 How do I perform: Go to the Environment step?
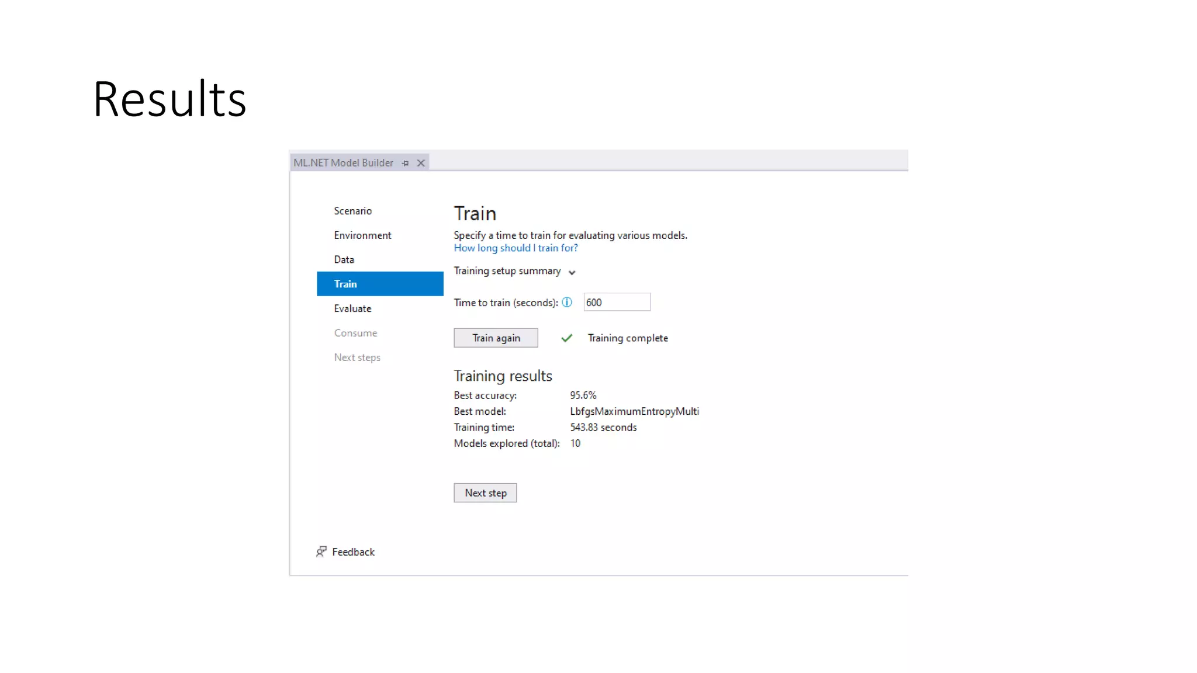click(x=362, y=235)
